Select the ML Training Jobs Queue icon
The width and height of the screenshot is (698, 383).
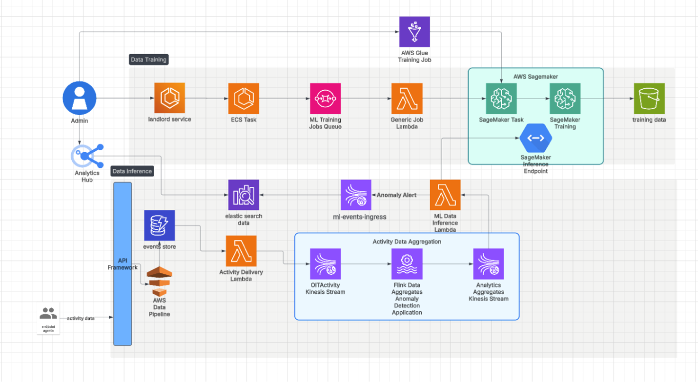[325, 98]
